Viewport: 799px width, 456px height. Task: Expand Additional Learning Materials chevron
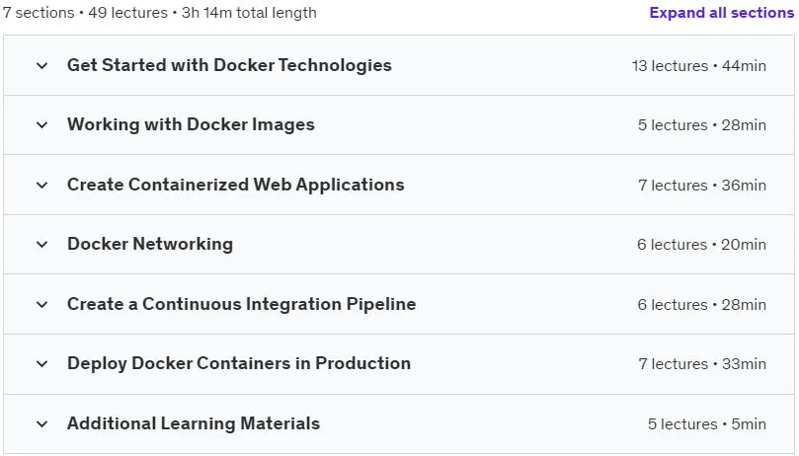(42, 423)
